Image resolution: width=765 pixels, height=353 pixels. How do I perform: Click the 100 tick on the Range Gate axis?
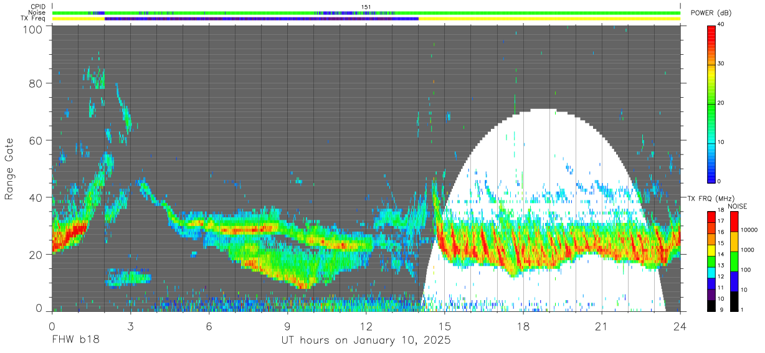click(x=33, y=29)
